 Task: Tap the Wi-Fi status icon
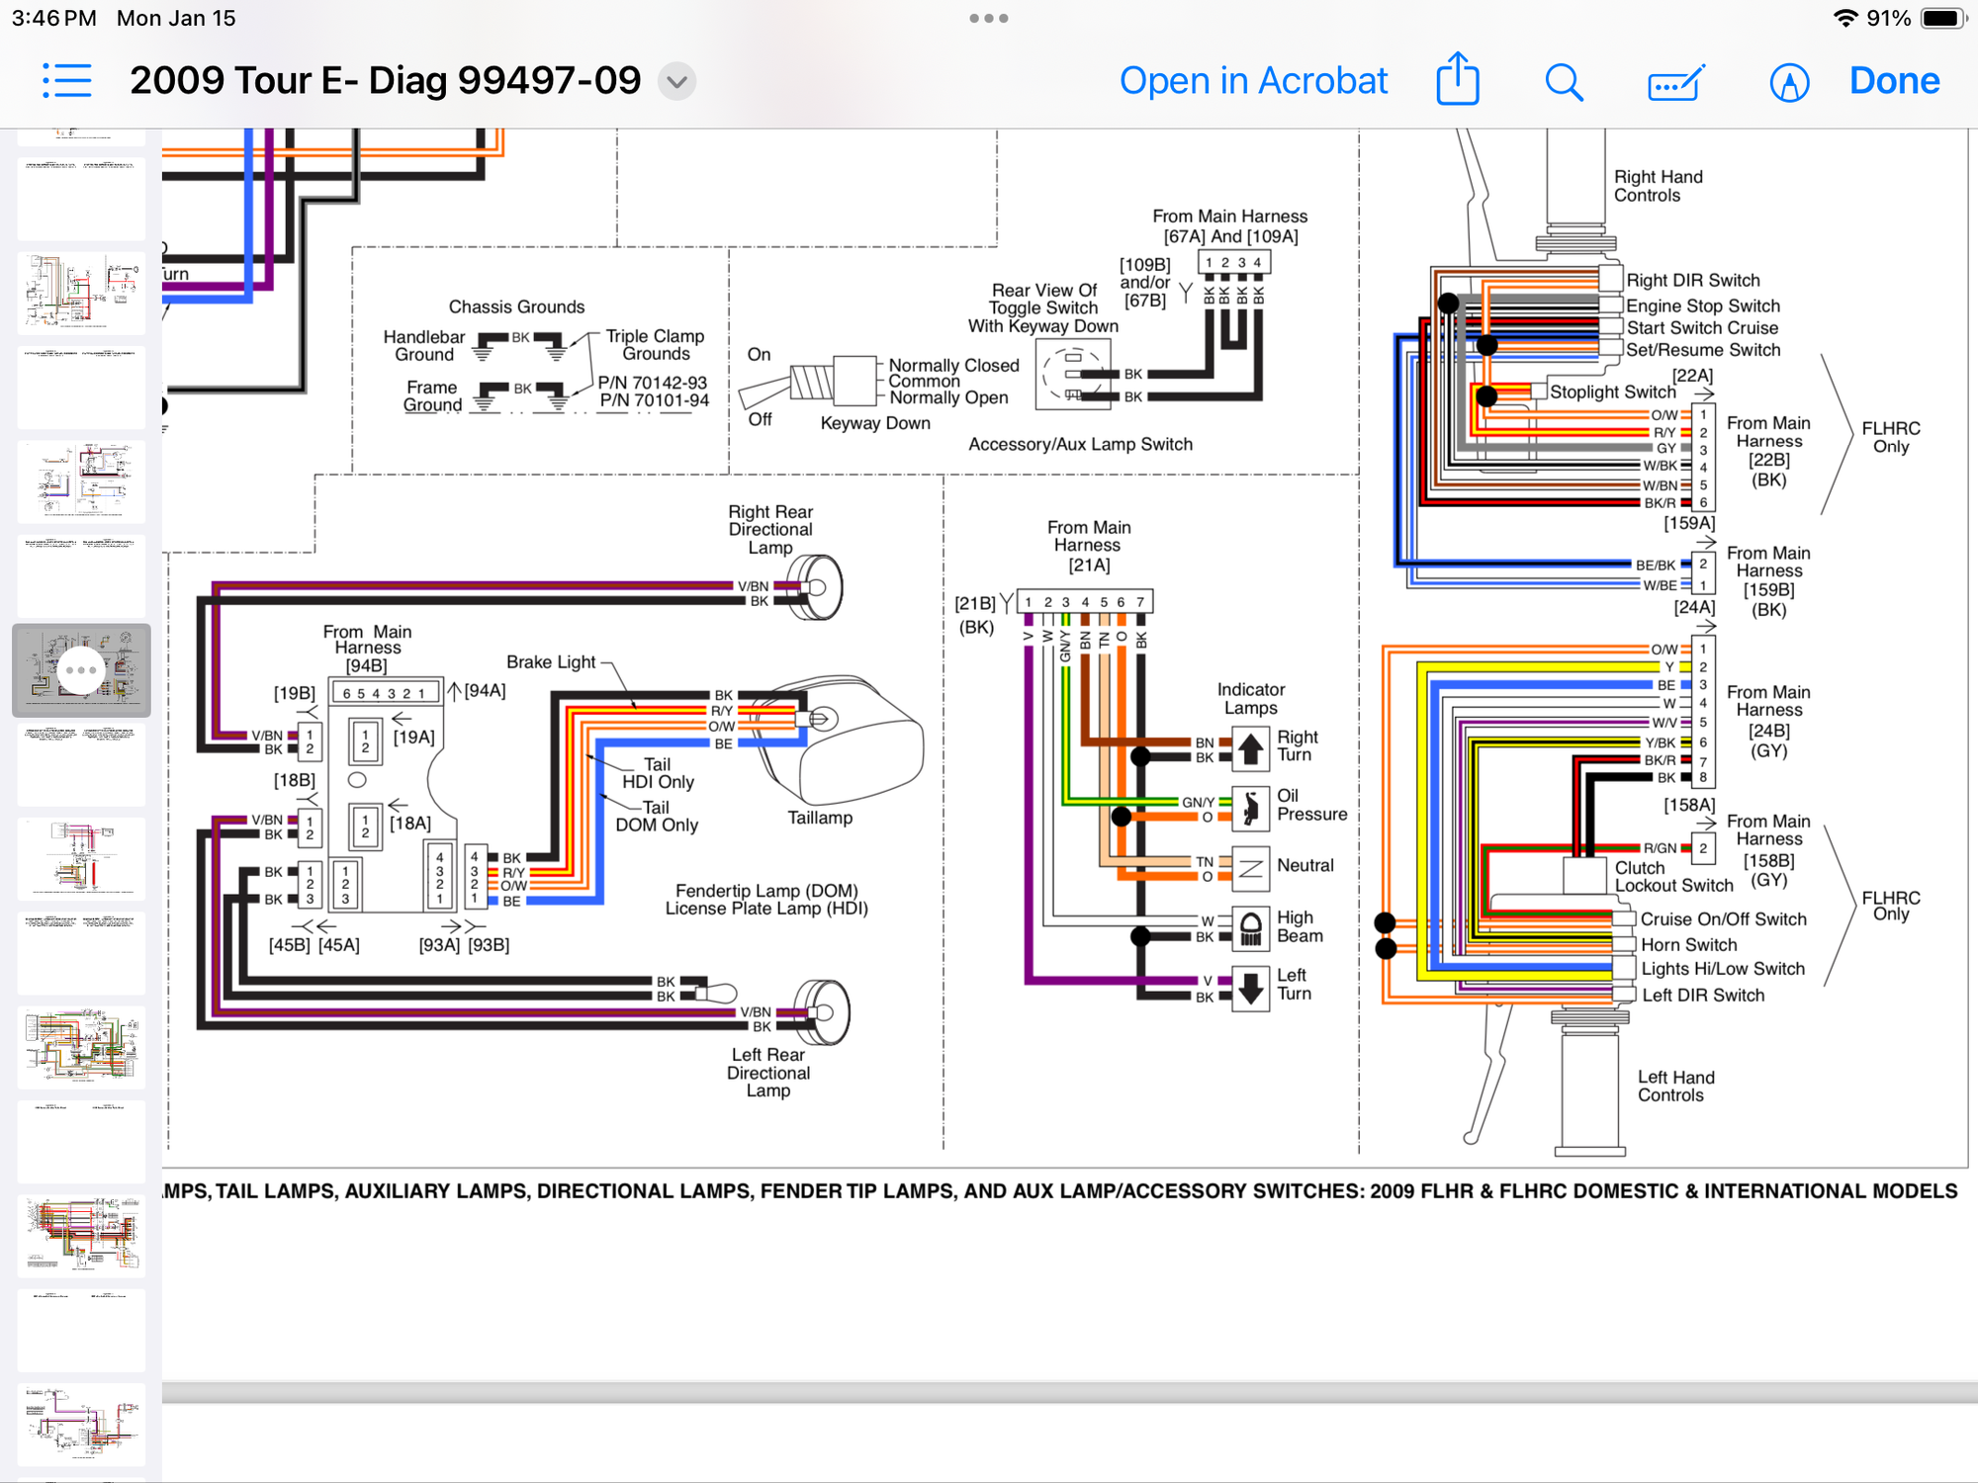point(1844,19)
